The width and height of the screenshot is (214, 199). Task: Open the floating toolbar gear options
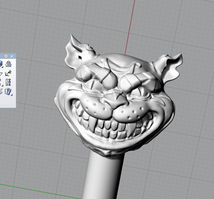(6, 56)
